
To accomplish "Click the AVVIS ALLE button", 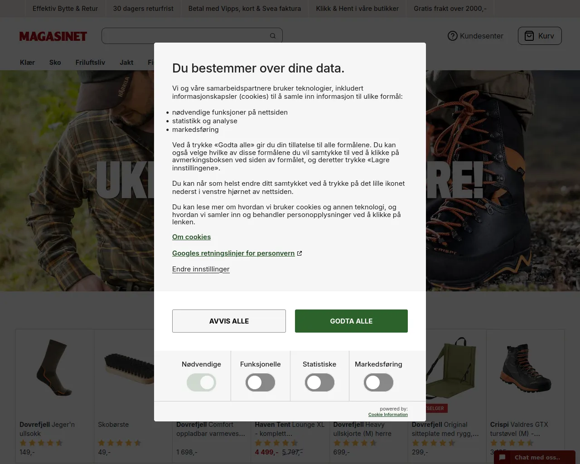I will (x=229, y=321).
